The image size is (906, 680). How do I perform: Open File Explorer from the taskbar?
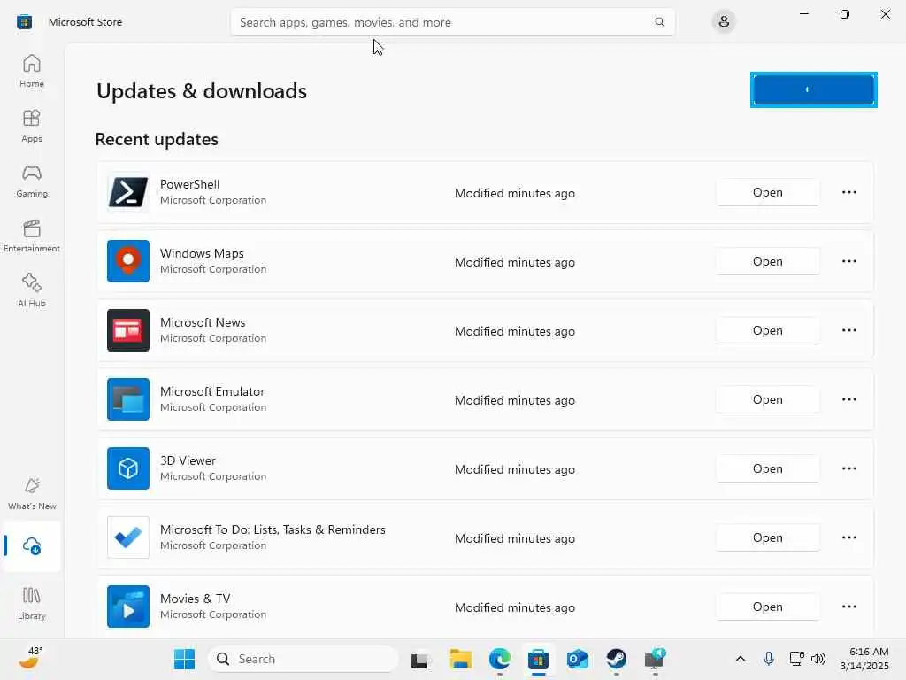460,659
